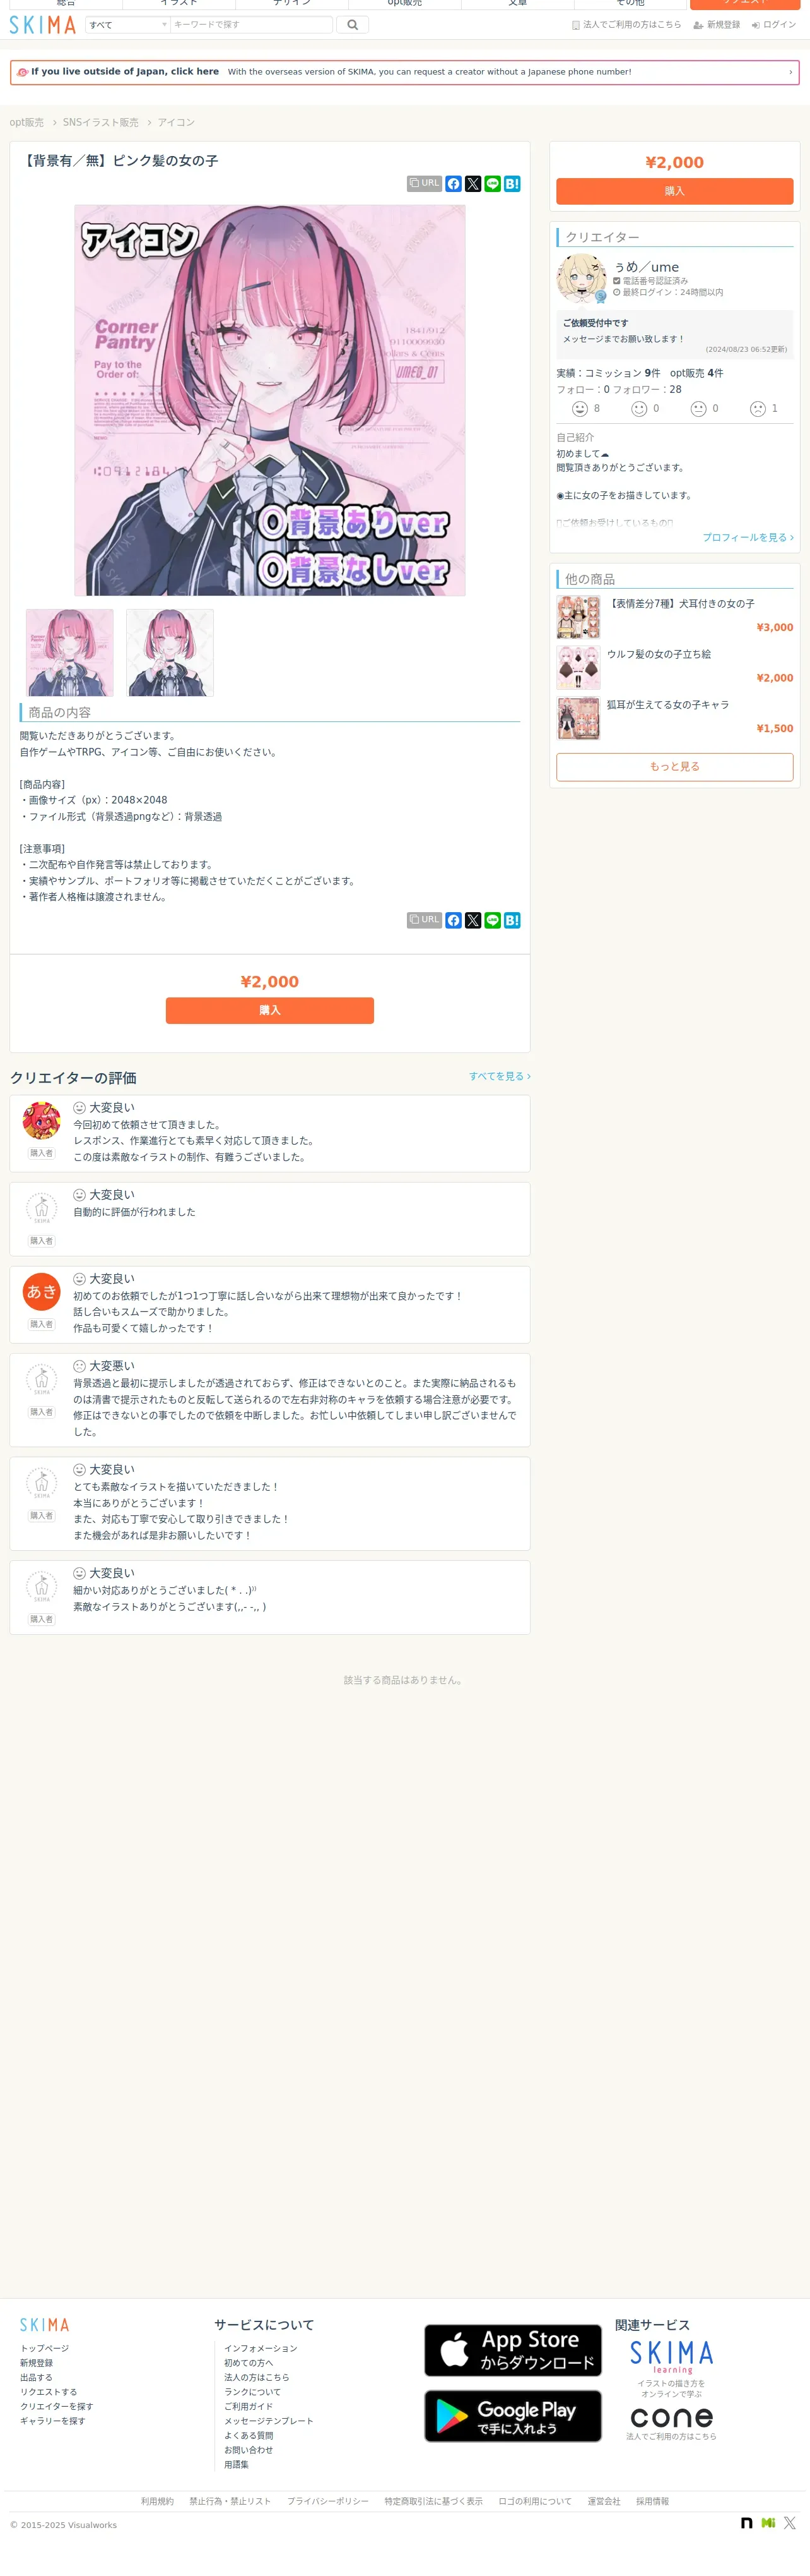The height and width of the screenshot is (2576, 810).
Task: Open プロフィールを見る link
Action: pos(748,537)
